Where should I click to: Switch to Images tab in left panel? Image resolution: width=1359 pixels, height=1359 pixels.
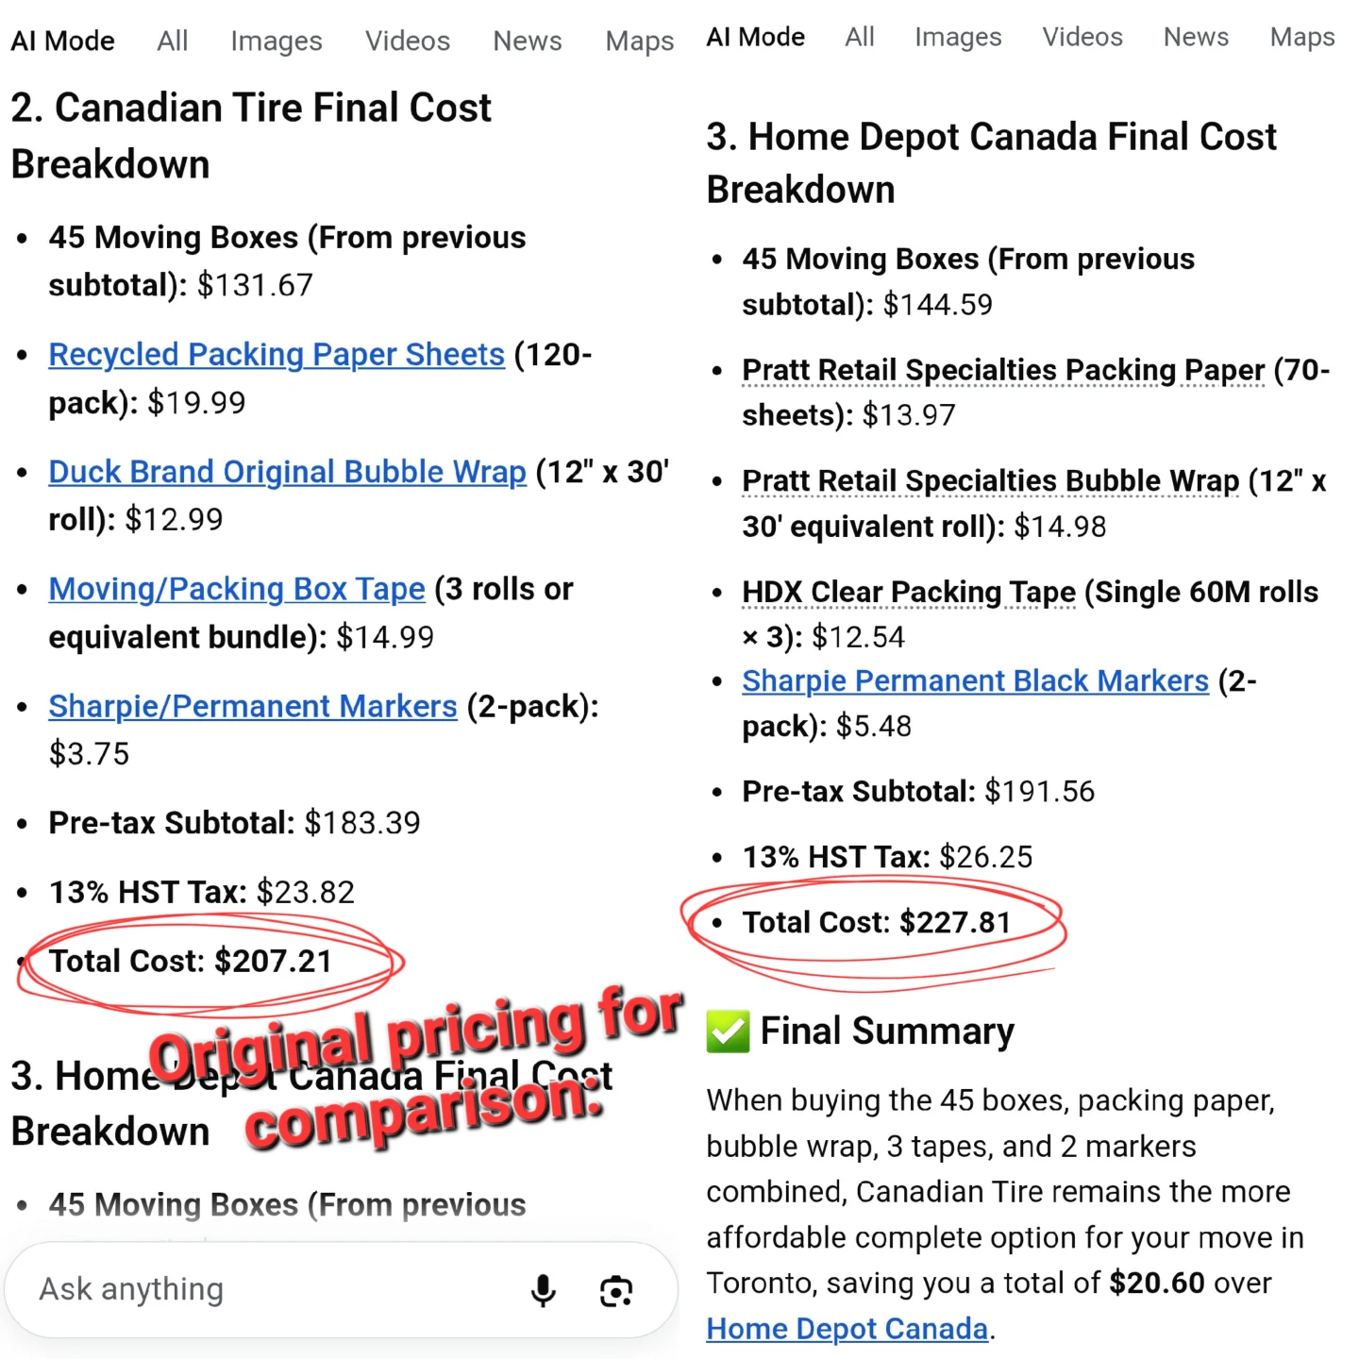(x=277, y=42)
